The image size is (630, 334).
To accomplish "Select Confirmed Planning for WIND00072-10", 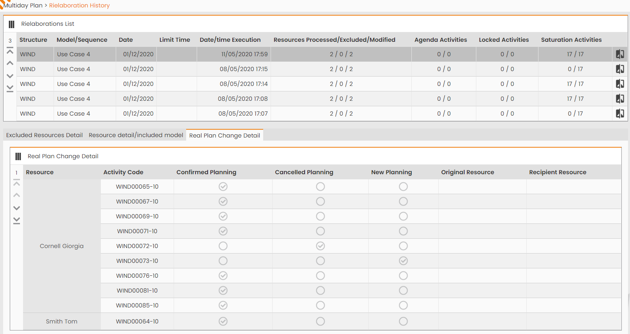I will point(223,246).
